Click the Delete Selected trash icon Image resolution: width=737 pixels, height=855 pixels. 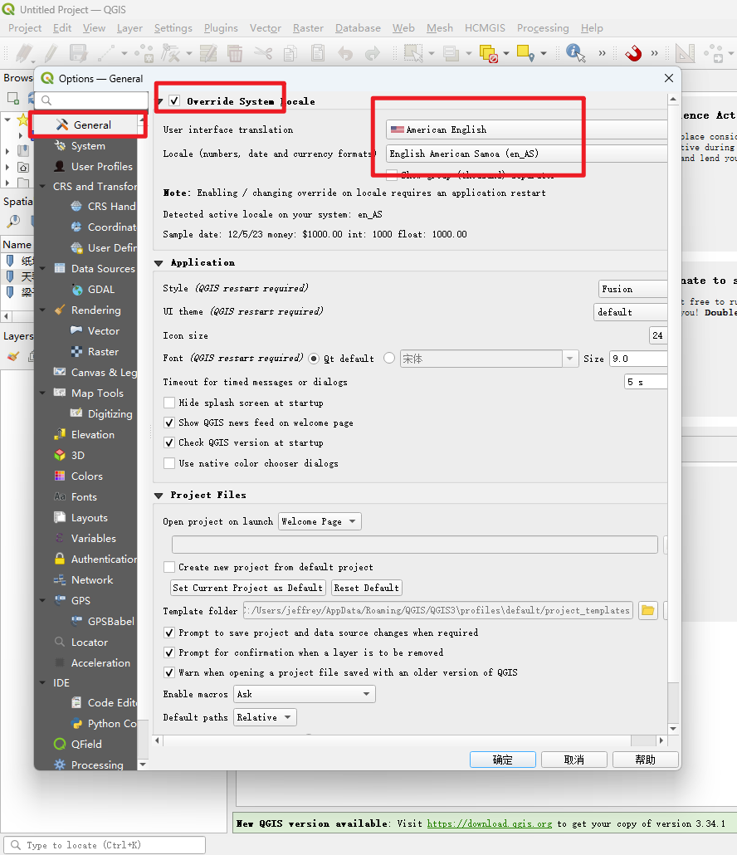pos(235,53)
